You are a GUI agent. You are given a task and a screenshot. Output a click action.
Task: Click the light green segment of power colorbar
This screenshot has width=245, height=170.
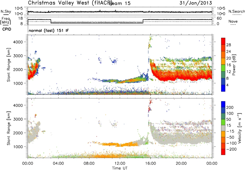coord(223,68)
